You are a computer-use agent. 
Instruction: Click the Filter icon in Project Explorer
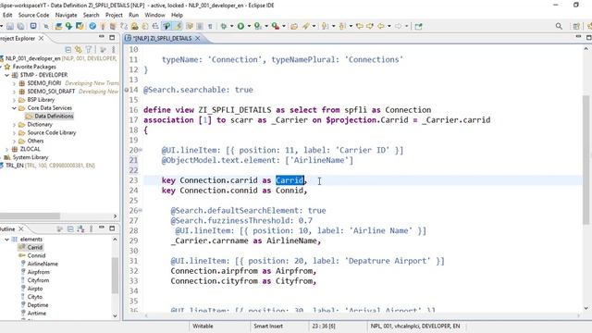click(x=89, y=49)
